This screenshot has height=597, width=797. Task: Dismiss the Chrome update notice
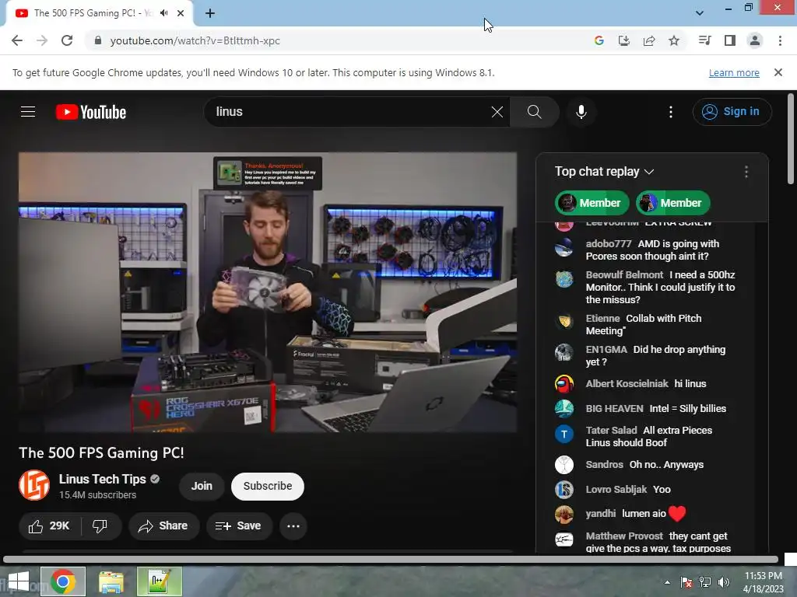[x=778, y=72]
